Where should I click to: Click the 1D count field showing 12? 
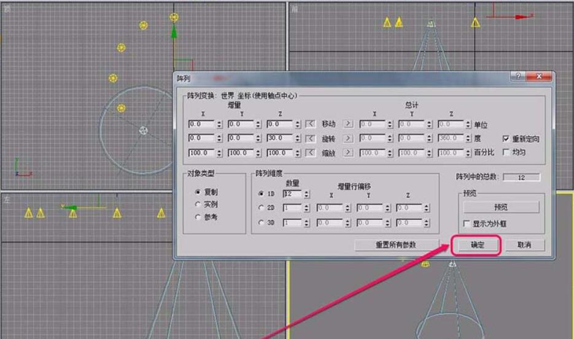click(x=292, y=194)
